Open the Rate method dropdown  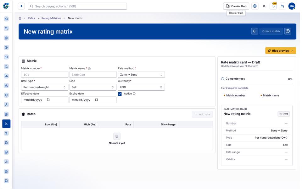(141, 75)
